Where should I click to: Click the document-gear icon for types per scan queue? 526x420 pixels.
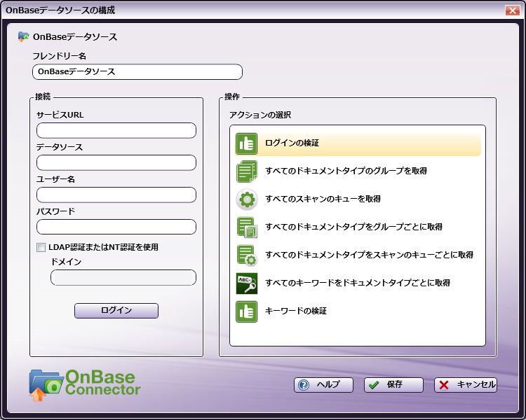click(x=247, y=255)
